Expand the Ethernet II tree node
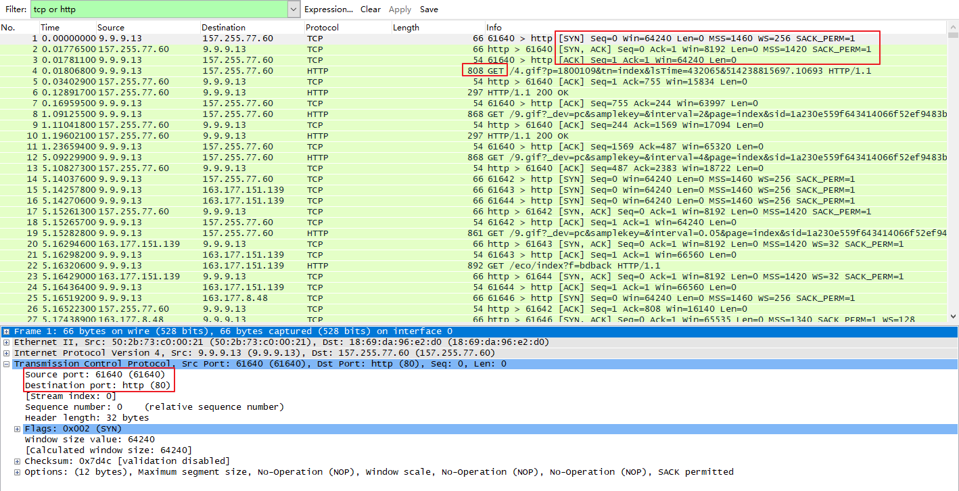Image resolution: width=959 pixels, height=491 pixels. pyautogui.click(x=6, y=342)
